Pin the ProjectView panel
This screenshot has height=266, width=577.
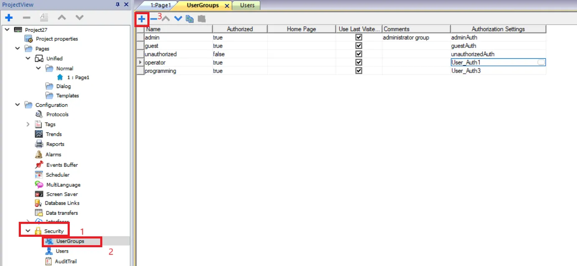(x=117, y=5)
